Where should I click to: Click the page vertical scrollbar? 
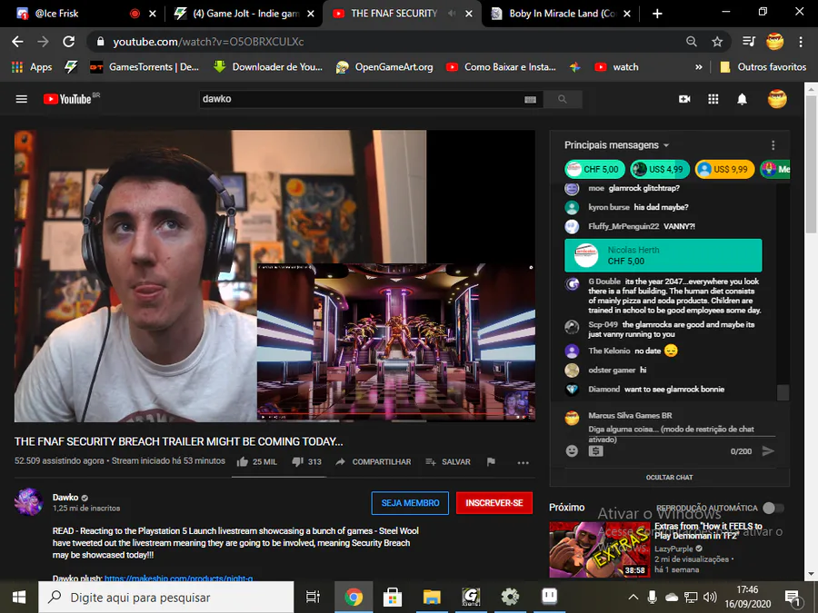812,163
